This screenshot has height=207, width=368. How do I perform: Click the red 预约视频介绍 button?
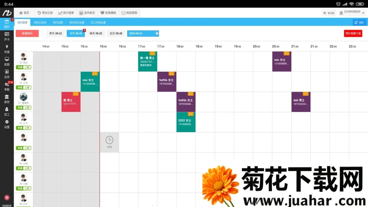point(353,33)
